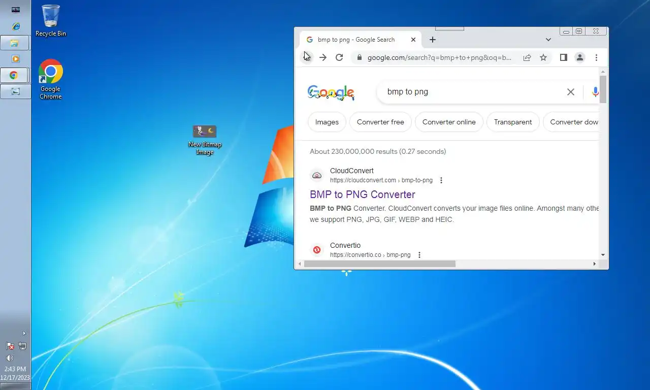
Task: Select the 'Converter dow' filter chip
Action: [x=571, y=122]
